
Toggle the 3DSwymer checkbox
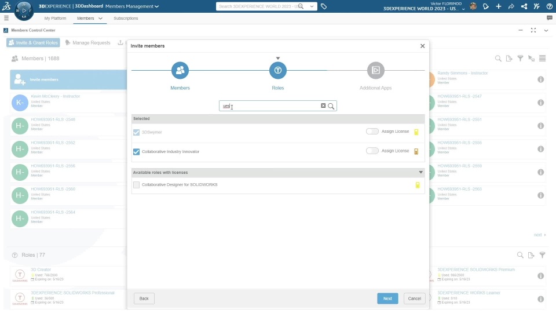point(136,132)
